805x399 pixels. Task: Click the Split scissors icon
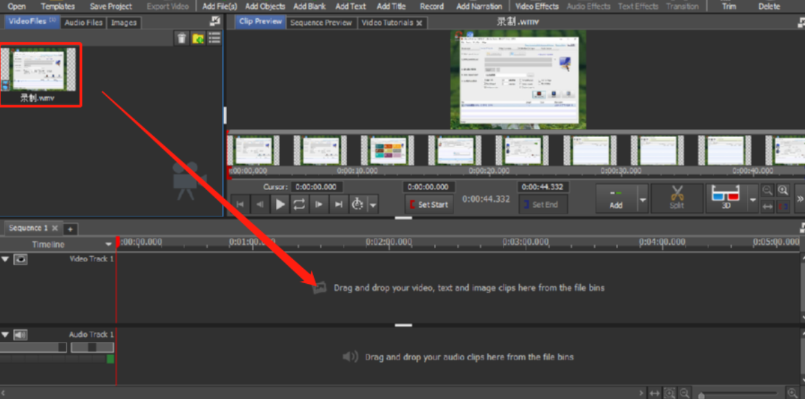point(676,198)
